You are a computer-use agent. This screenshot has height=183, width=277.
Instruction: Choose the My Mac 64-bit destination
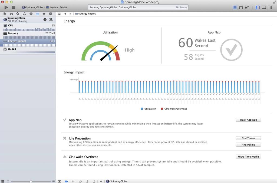click(57, 7)
